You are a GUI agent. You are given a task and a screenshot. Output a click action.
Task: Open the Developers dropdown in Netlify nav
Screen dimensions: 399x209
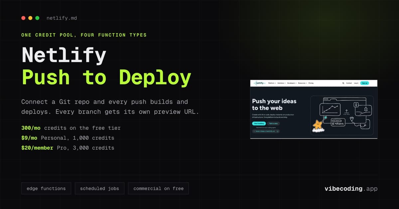[292, 83]
